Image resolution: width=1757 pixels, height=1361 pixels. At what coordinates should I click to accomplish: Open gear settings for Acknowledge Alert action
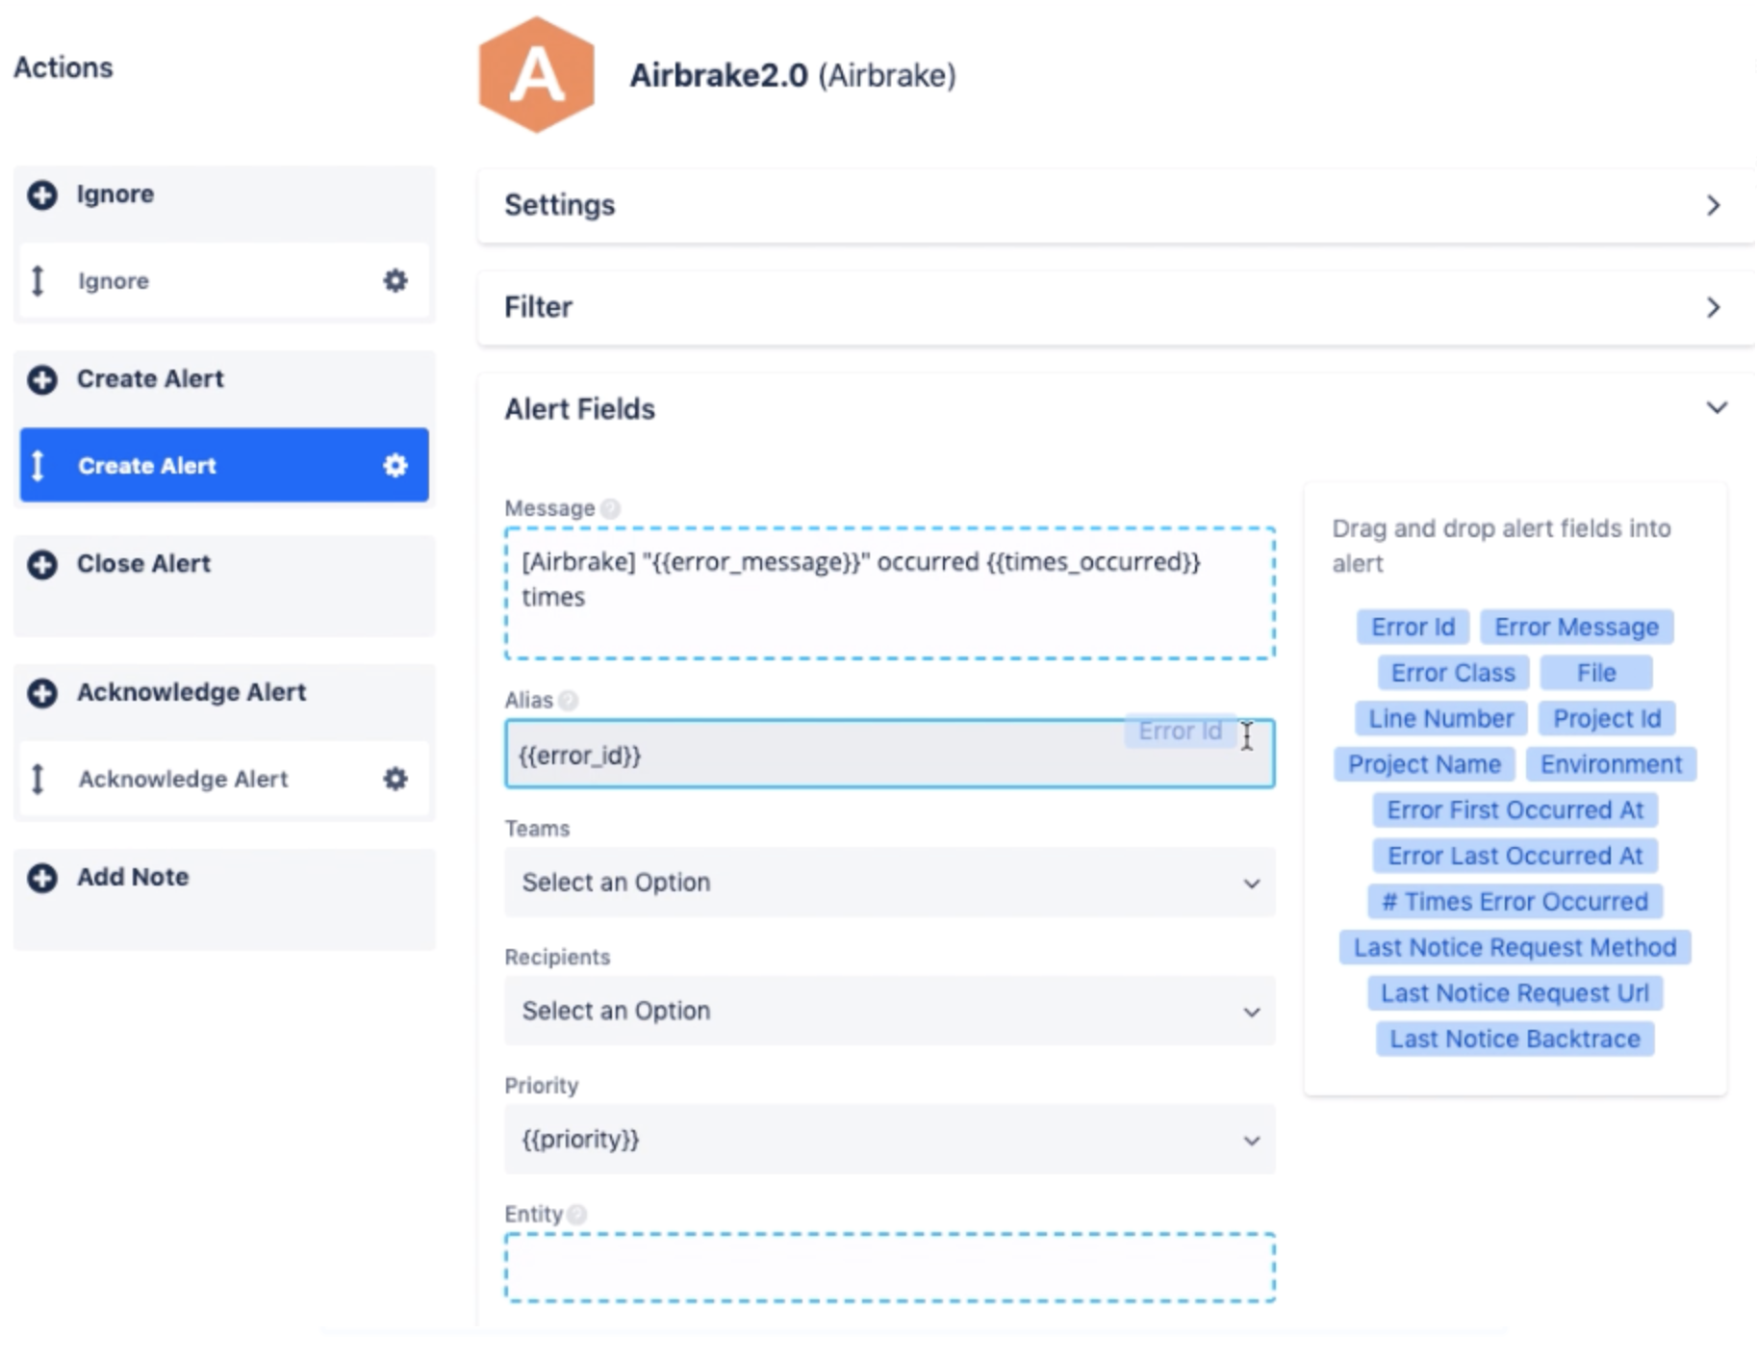tap(395, 779)
